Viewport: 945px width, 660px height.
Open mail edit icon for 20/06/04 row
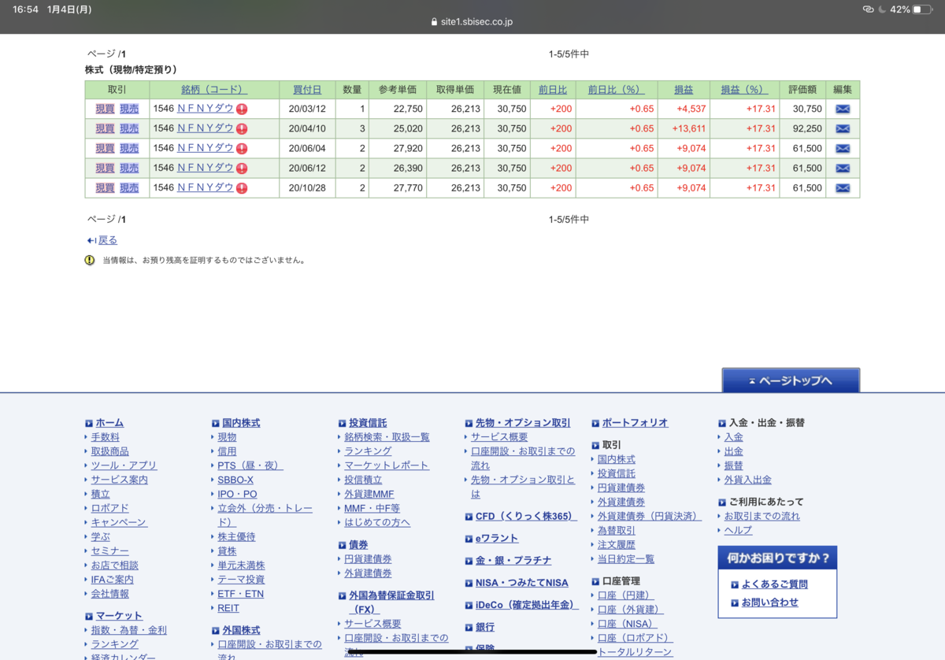(x=843, y=148)
